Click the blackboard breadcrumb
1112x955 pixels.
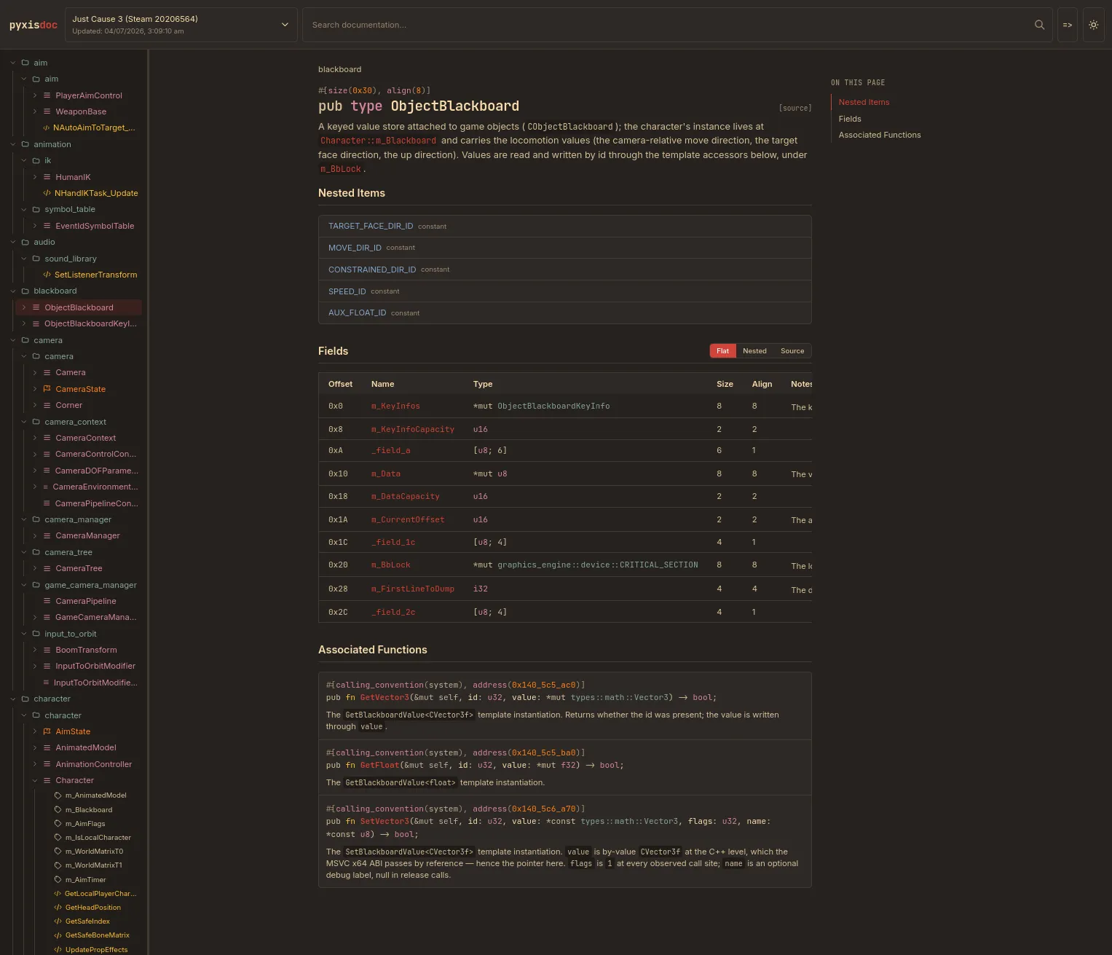[x=339, y=69]
